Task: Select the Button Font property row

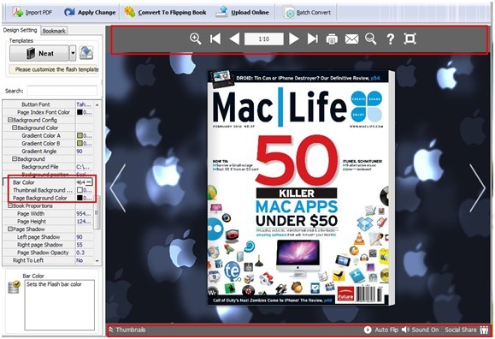Action: tap(48, 104)
